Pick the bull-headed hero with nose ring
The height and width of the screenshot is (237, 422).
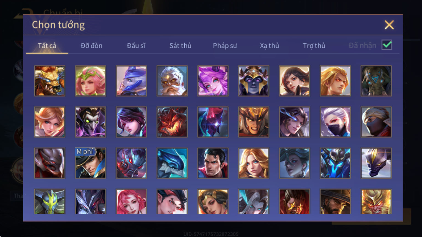[x=50, y=81]
